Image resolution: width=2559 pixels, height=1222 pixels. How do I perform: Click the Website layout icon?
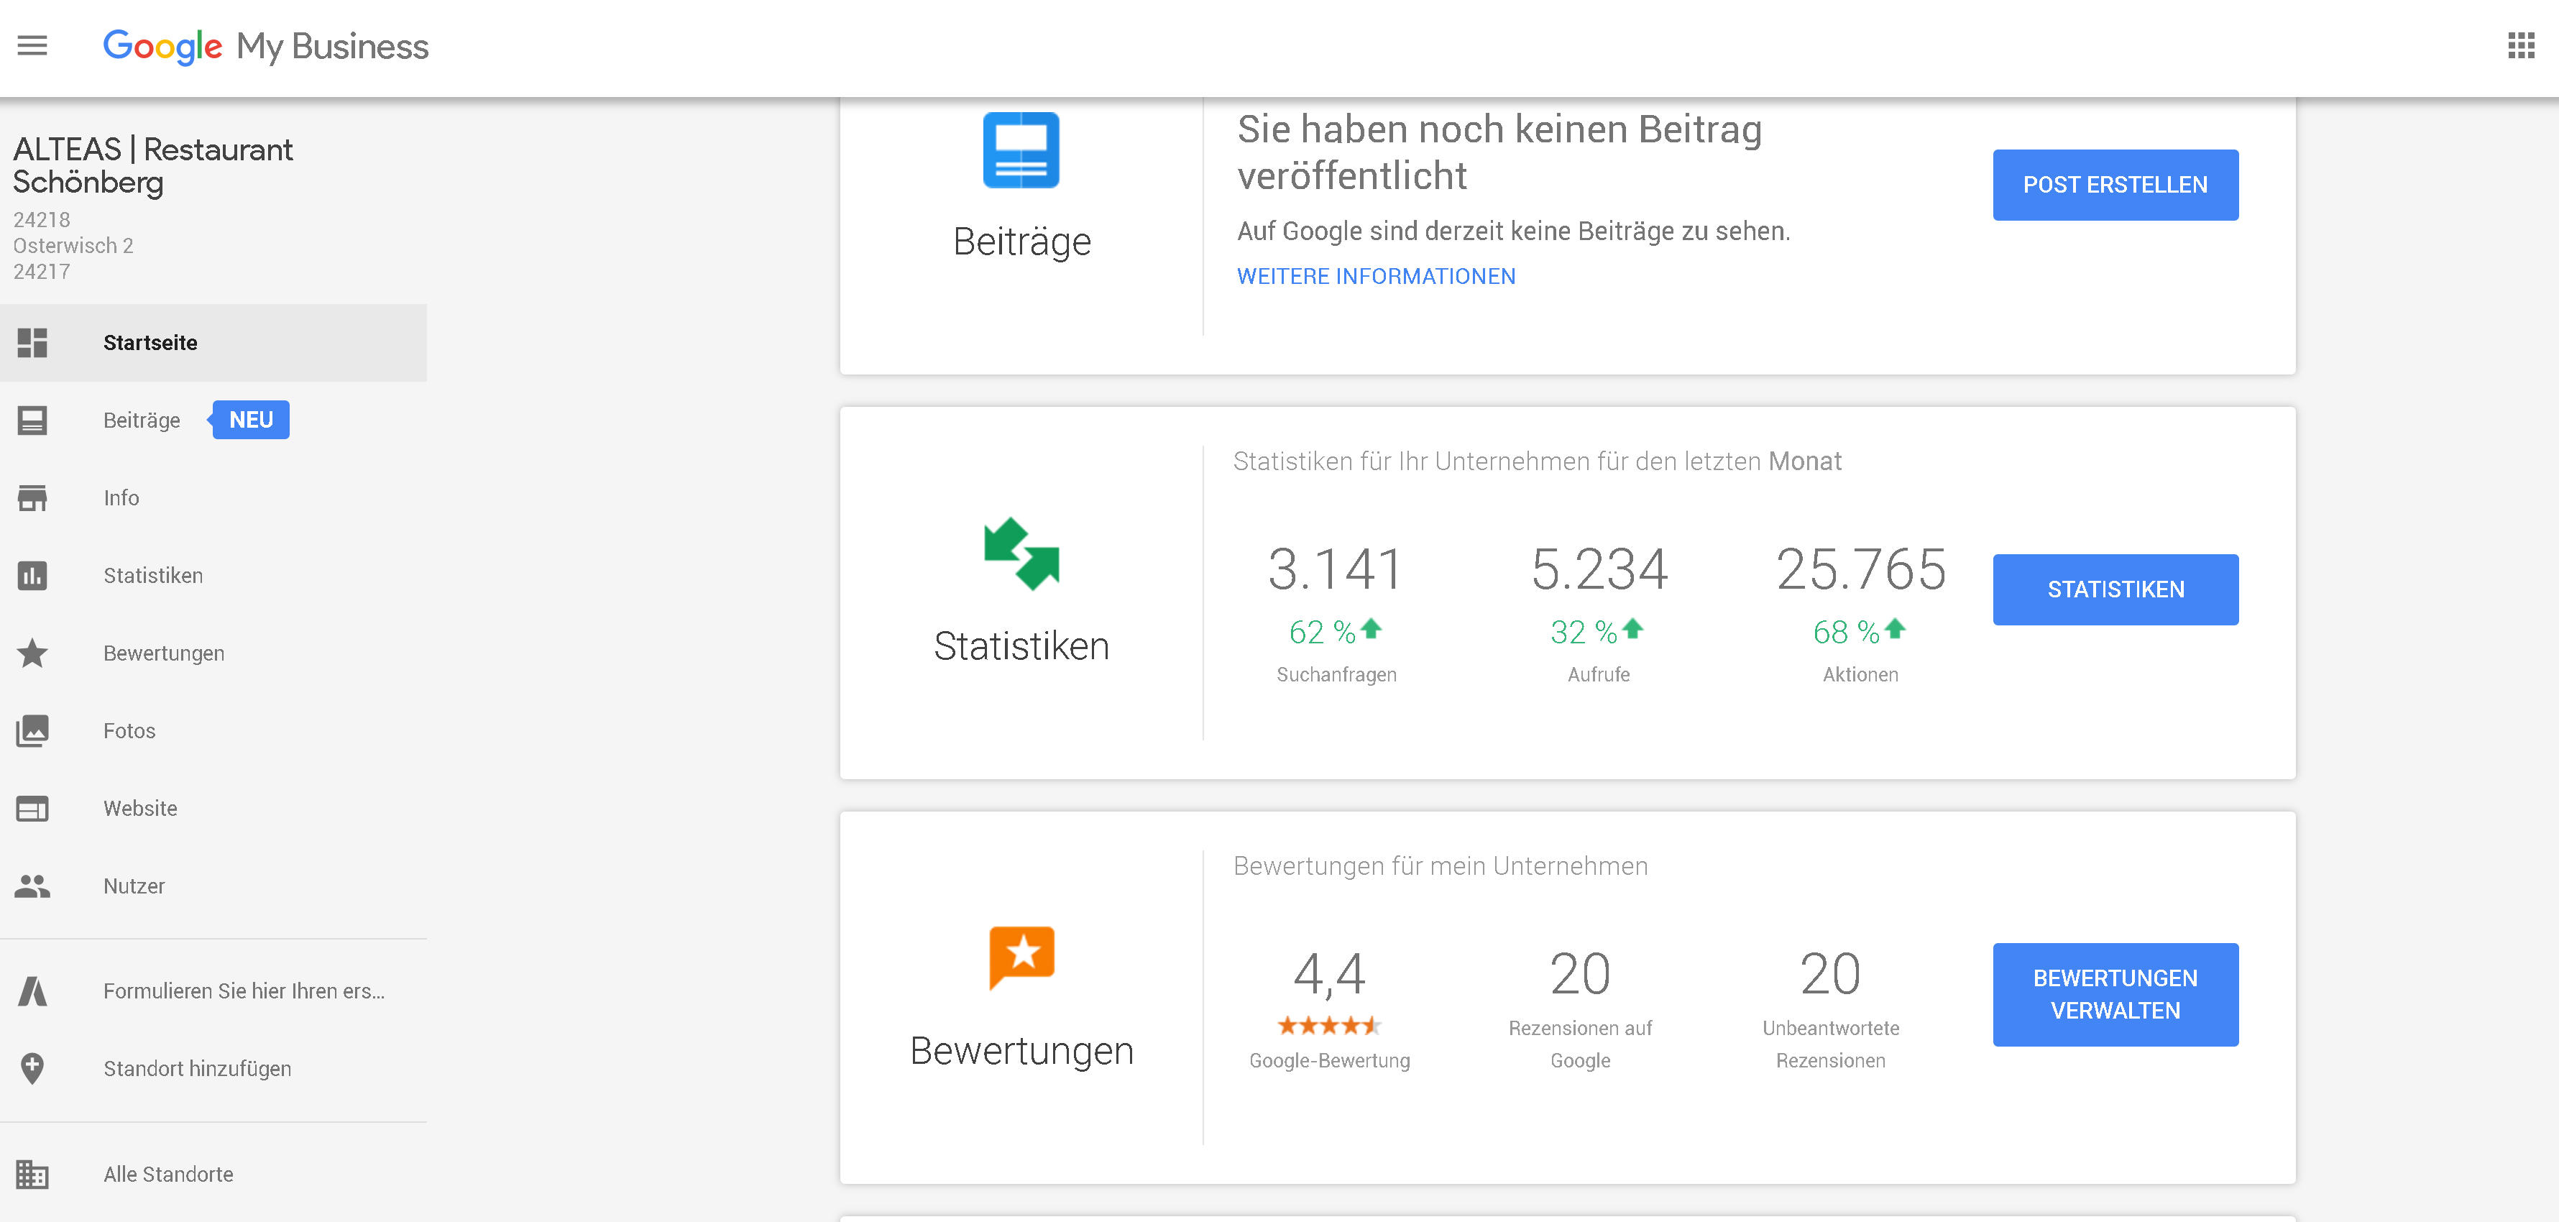click(x=32, y=809)
